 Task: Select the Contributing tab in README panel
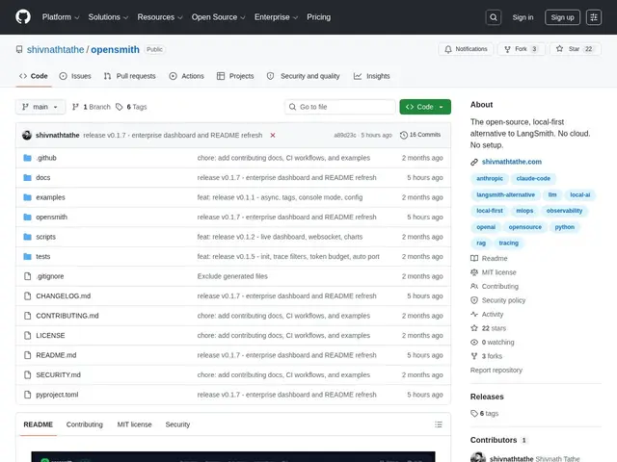[x=84, y=424]
